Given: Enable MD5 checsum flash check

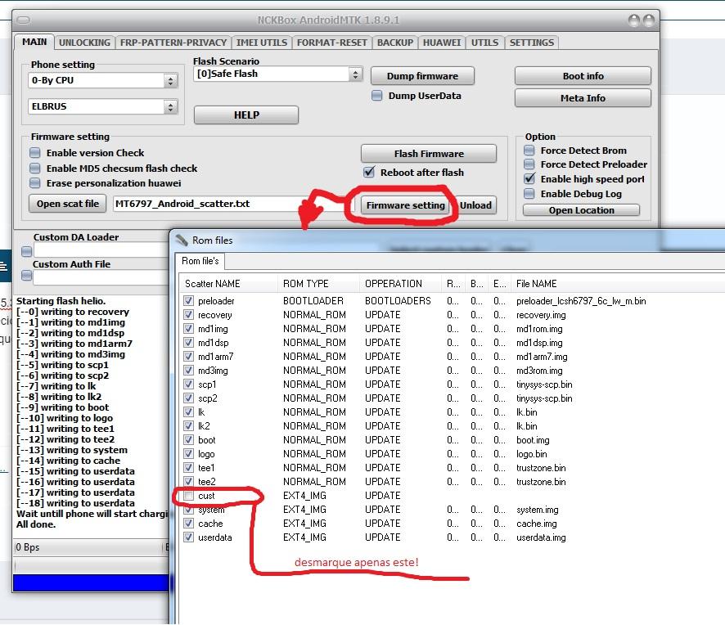Looking at the screenshot, I should click(34, 169).
